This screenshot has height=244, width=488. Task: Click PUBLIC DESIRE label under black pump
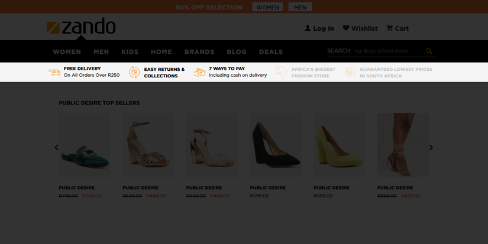[267, 188]
